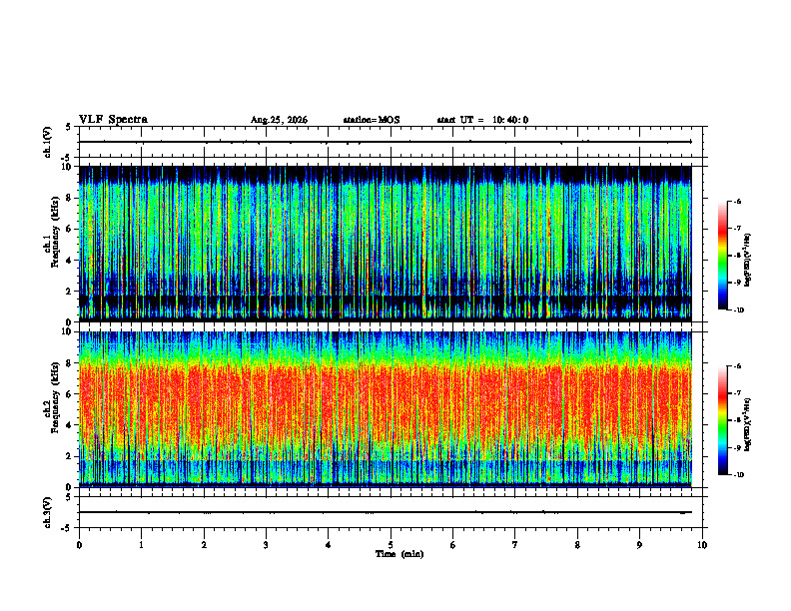Viewport: 791px width, 611px height.
Task: Click the 10 minute tick label on time axis
Action: coord(702,545)
